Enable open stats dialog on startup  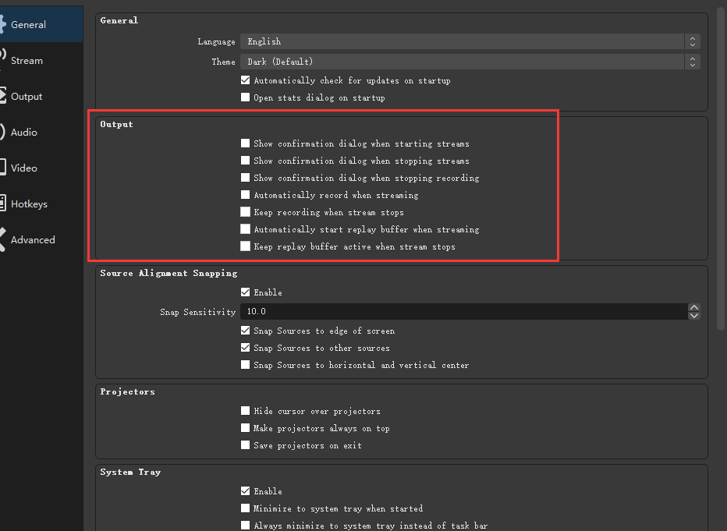click(245, 97)
